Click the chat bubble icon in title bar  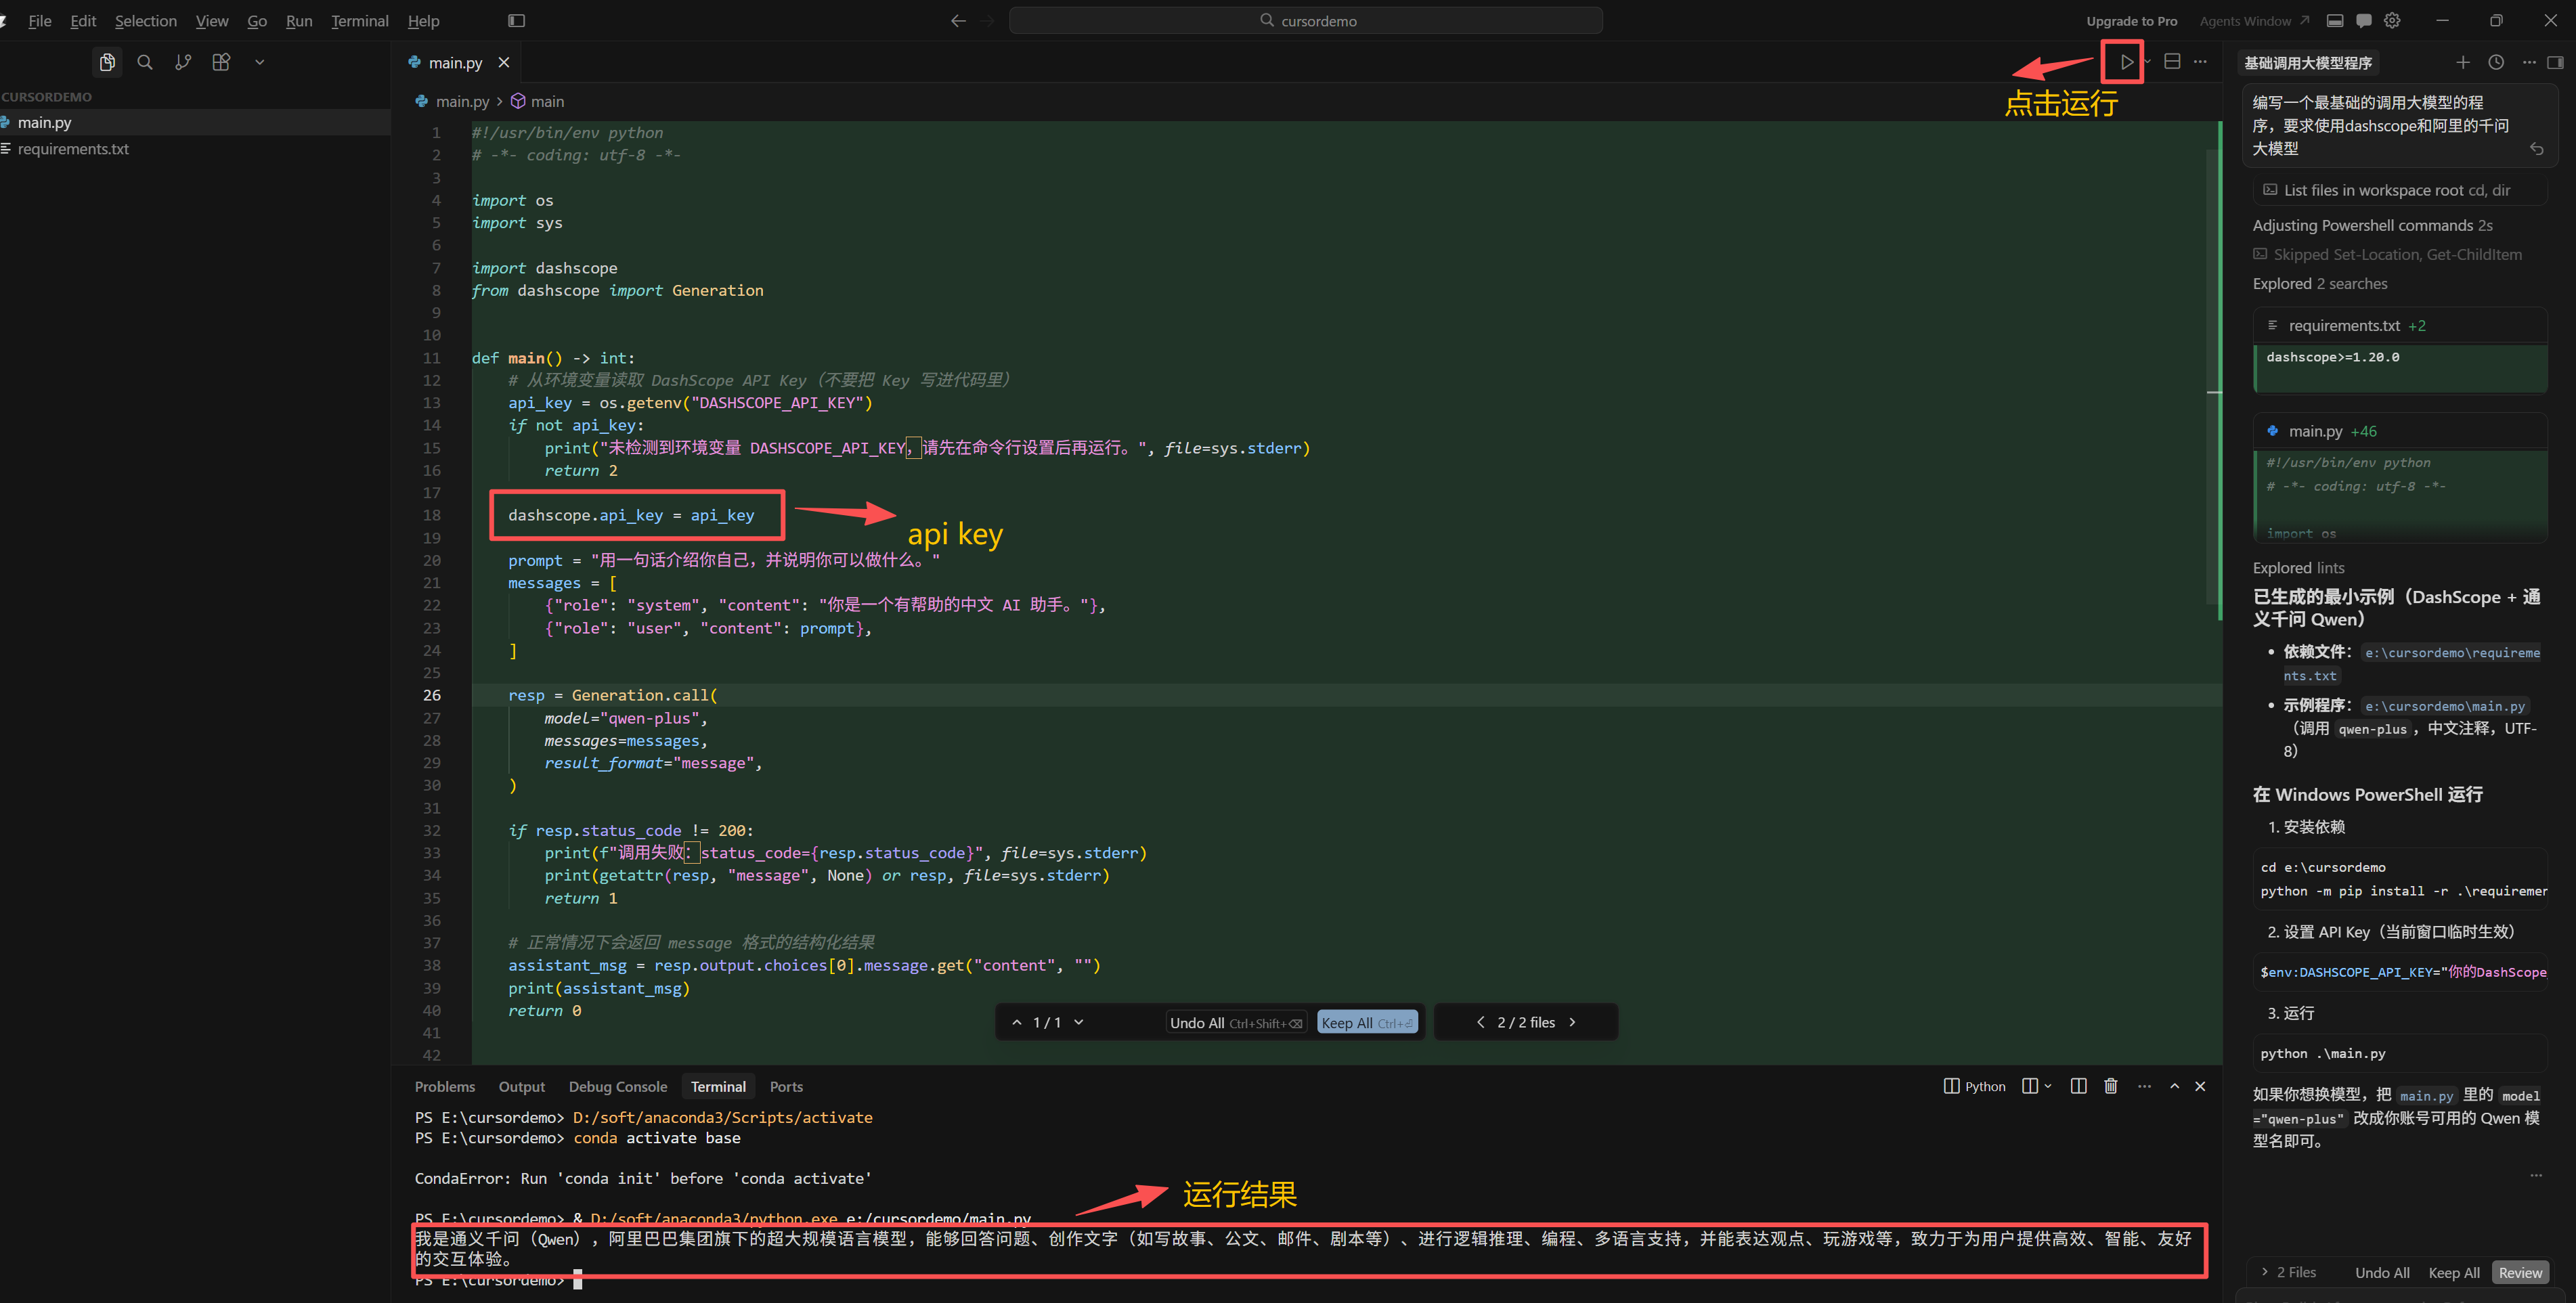point(2363,20)
